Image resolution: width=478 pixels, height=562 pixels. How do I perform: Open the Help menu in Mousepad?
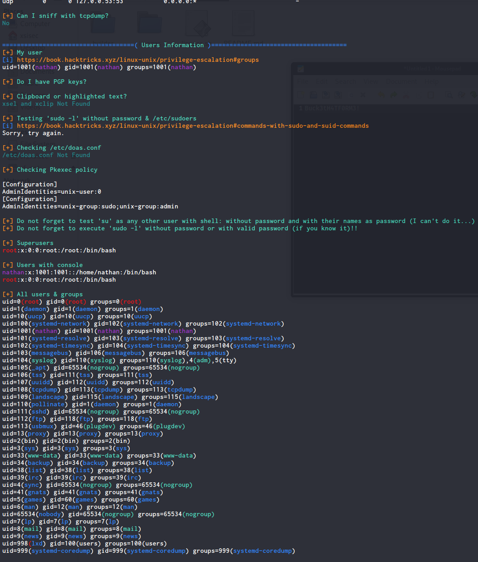pyautogui.click(x=432, y=82)
